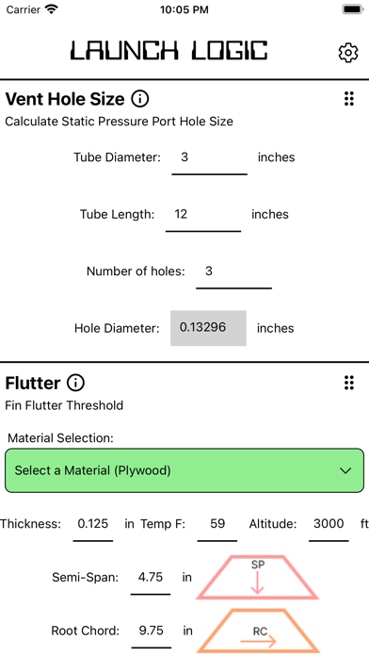Open the Select a Material (Plywood) dropdown
The height and width of the screenshot is (656, 369).
(x=184, y=470)
